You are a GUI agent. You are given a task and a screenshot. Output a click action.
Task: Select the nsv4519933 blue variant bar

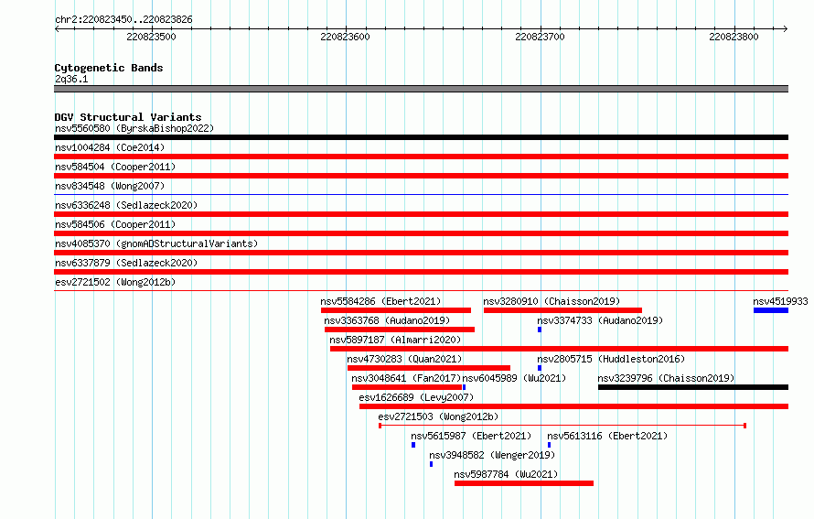771,310
